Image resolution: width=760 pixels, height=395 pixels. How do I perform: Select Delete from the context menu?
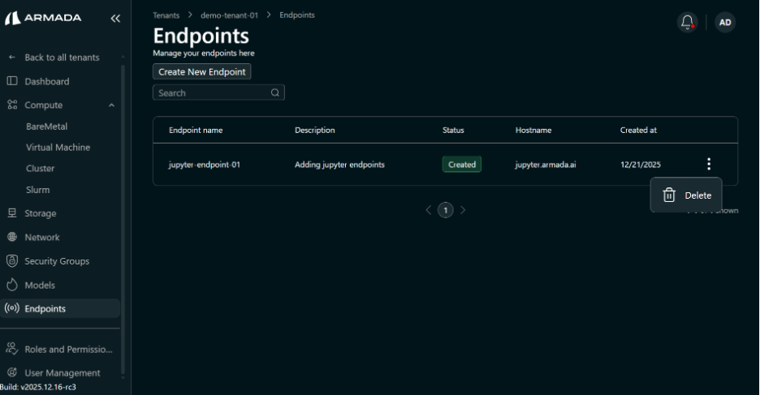click(x=687, y=195)
